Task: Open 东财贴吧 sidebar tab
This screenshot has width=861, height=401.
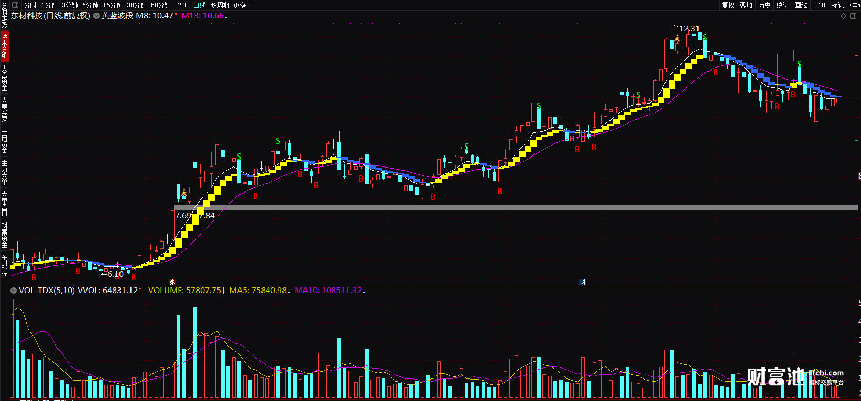Action: 4,266
